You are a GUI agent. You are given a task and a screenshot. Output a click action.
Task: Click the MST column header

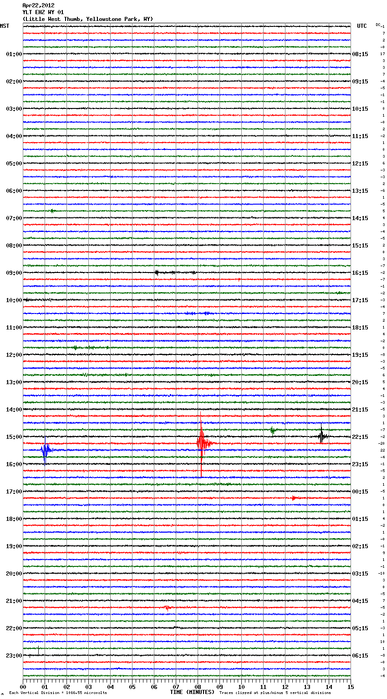pyautogui.click(x=5, y=26)
